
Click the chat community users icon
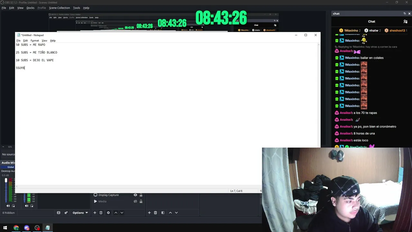coord(406,22)
